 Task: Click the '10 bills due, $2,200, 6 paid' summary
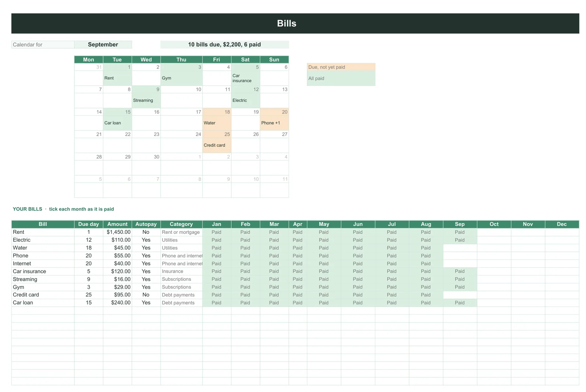[x=225, y=45]
